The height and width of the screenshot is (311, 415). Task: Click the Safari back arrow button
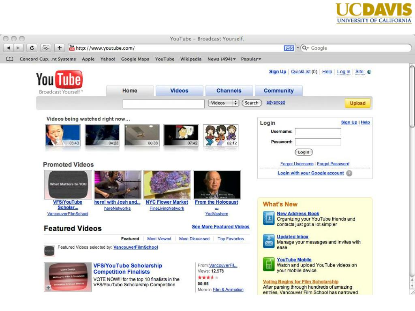click(x=9, y=48)
